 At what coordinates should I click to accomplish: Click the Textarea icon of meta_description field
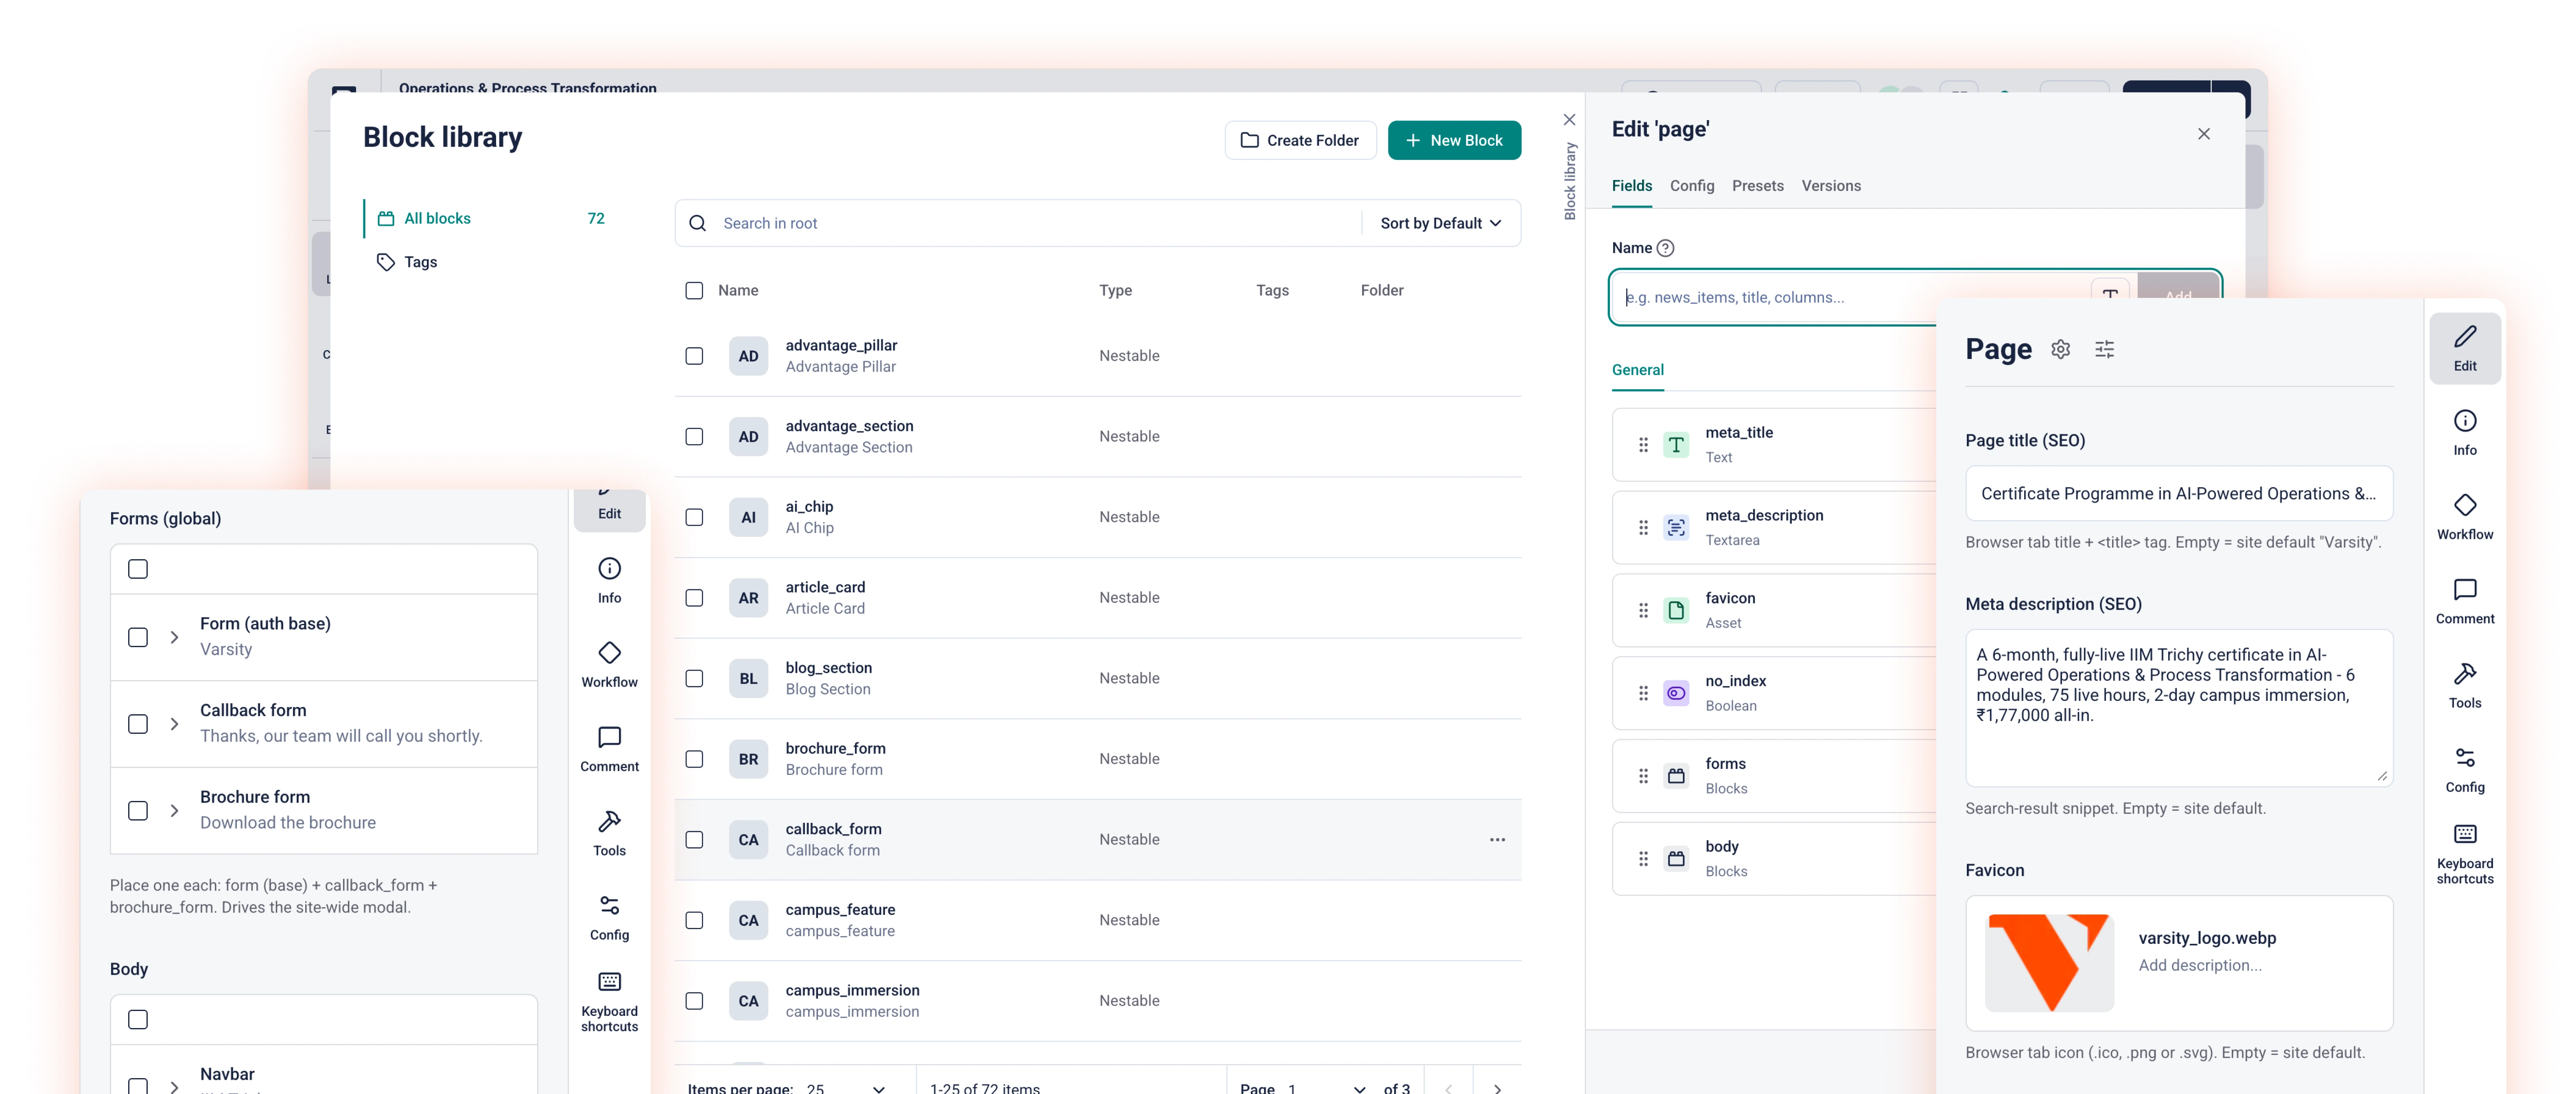click(1676, 527)
